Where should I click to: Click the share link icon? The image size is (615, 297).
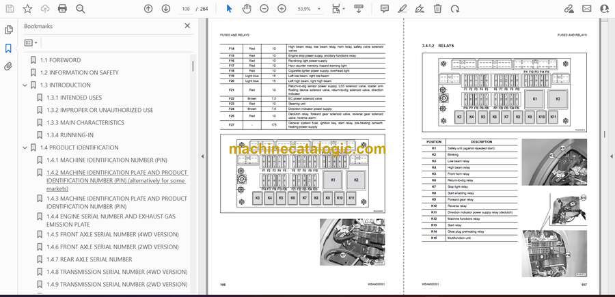569,9
